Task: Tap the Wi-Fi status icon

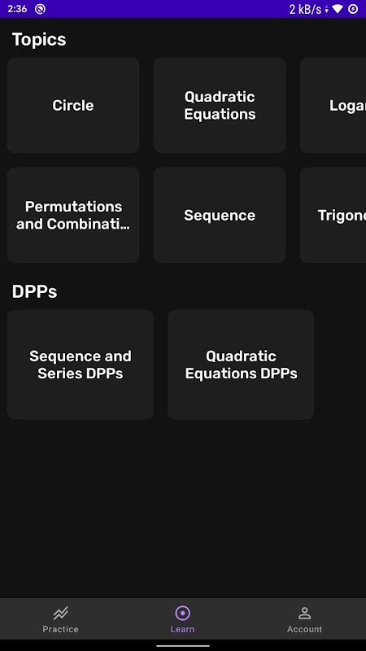Action: [x=338, y=9]
